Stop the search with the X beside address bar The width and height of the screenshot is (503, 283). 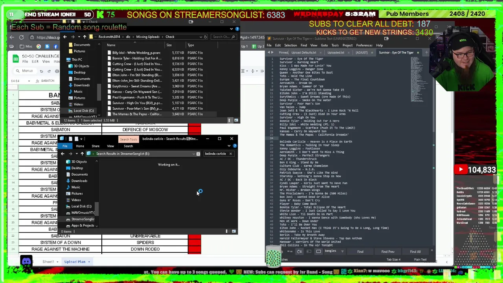198,154
